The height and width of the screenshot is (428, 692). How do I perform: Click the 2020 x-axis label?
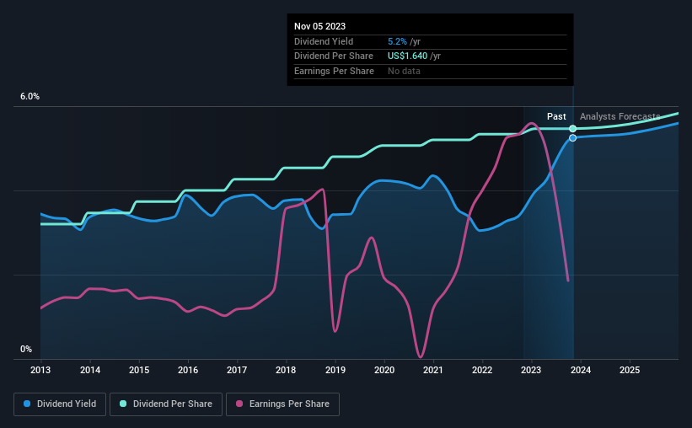384,370
